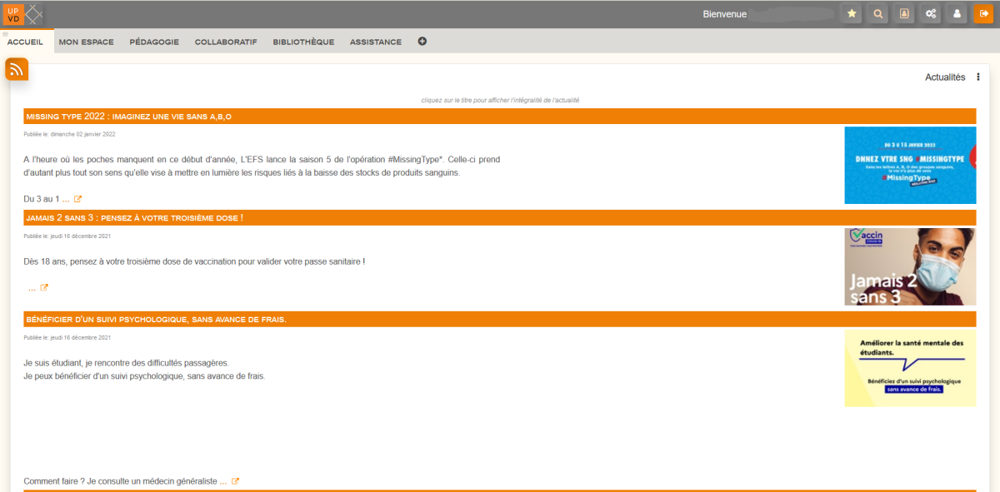Open the orange RSS feed icon
1000x492 pixels.
tap(17, 69)
